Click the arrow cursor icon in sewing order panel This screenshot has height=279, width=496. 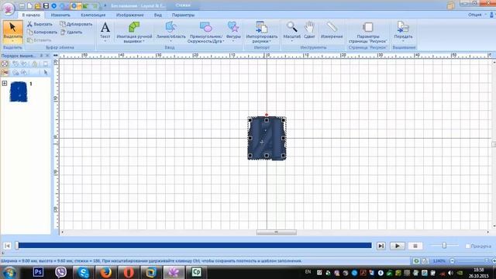pos(46,72)
